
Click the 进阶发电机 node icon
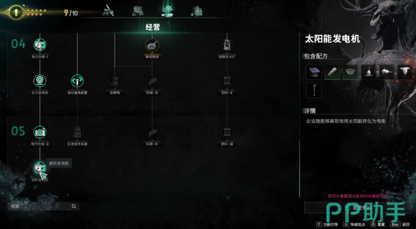click(40, 168)
